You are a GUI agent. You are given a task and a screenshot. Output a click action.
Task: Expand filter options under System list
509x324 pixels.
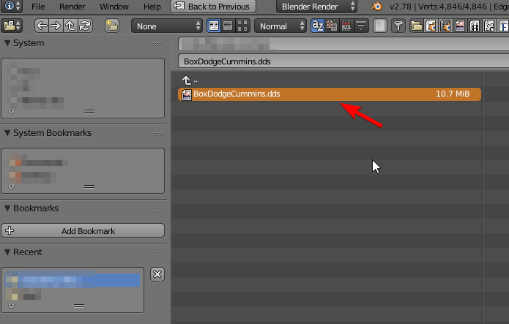[12, 111]
